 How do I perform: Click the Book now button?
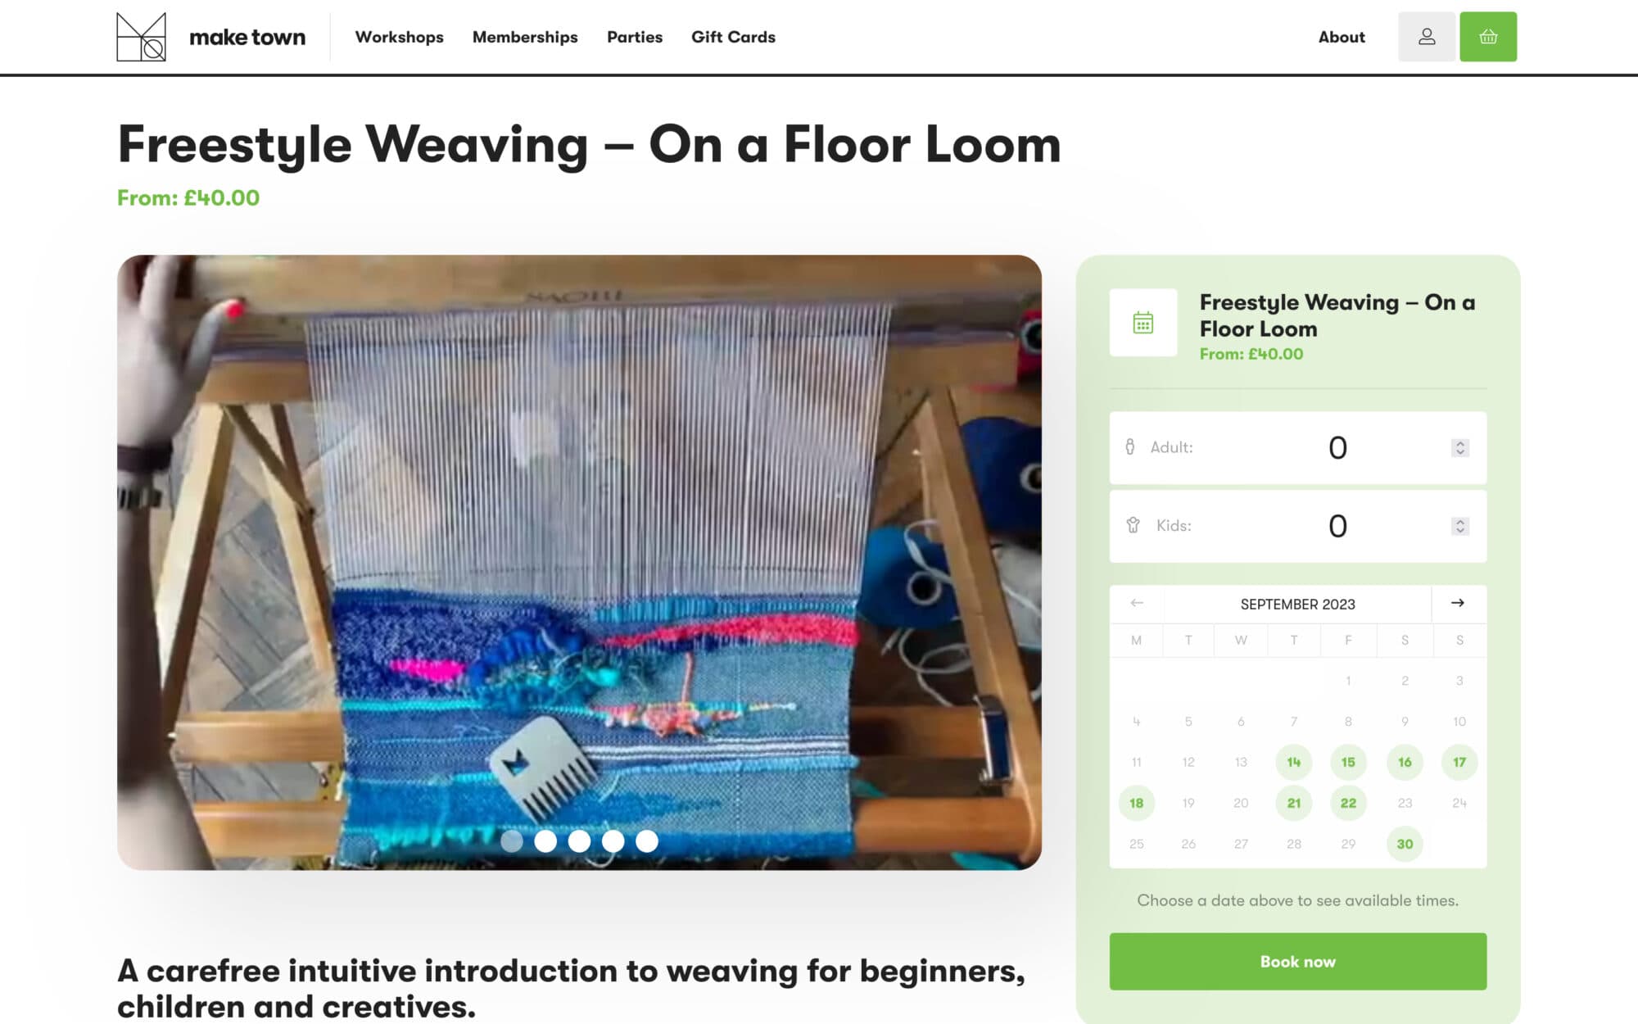tap(1297, 962)
